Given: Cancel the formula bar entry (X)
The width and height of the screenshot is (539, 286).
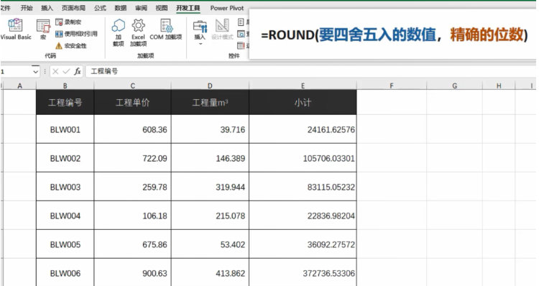Looking at the screenshot, I should pos(55,71).
